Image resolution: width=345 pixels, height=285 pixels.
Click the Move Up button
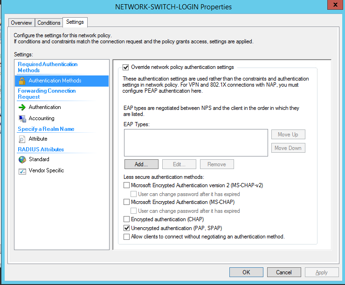288,135
